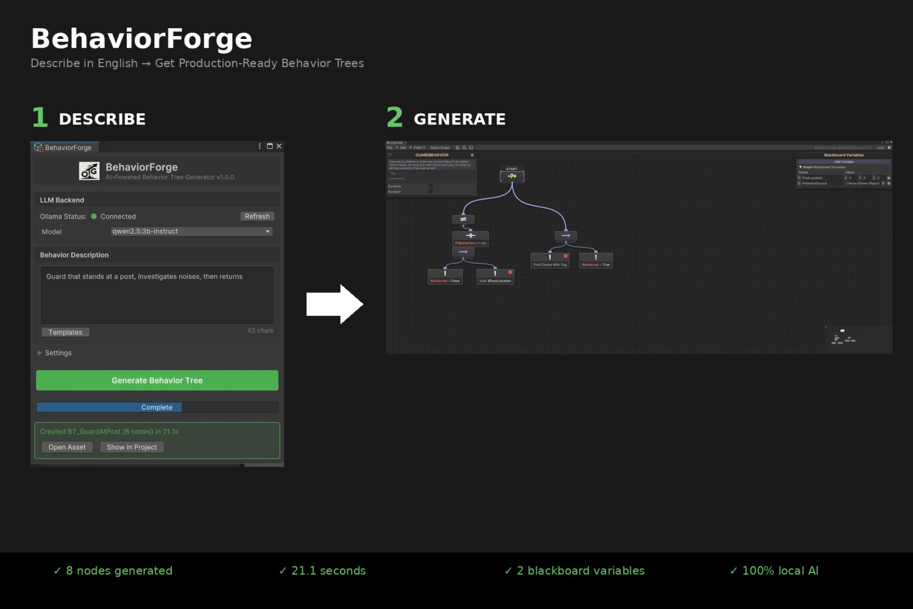This screenshot has width=913, height=609.
Task: Click the gear icon beside the PostLocation variable
Action: click(x=889, y=178)
